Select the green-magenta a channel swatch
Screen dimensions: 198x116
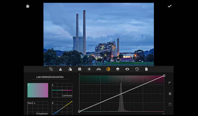[x=38, y=90]
